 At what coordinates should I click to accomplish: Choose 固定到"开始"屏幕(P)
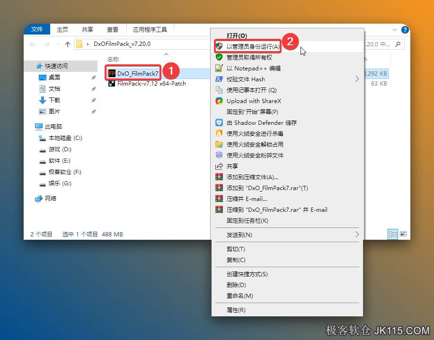[287, 112]
